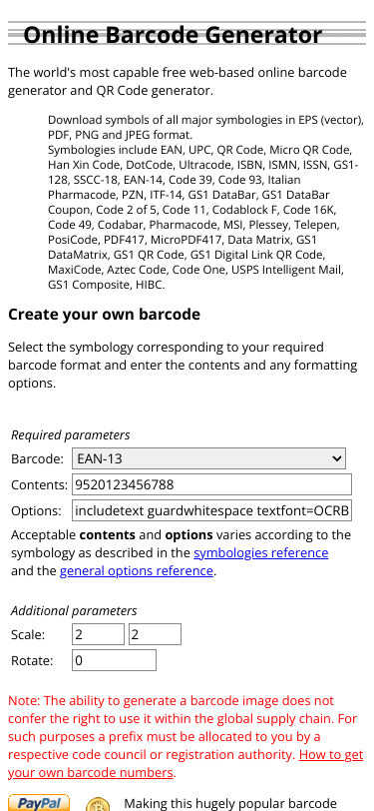Image resolution: width=374 pixels, height=811 pixels.
Task: Focus the Options text field
Action: (x=211, y=511)
